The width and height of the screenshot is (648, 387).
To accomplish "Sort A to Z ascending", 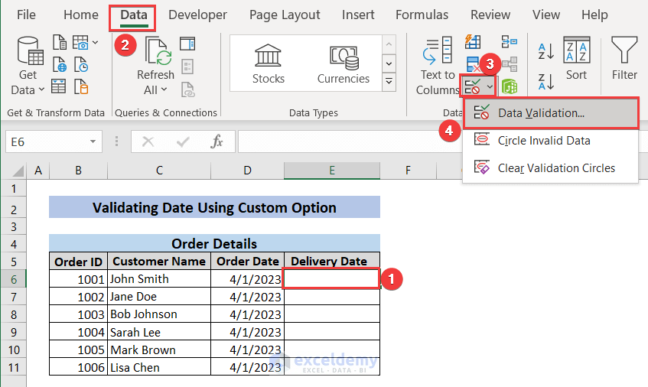I will pos(546,51).
